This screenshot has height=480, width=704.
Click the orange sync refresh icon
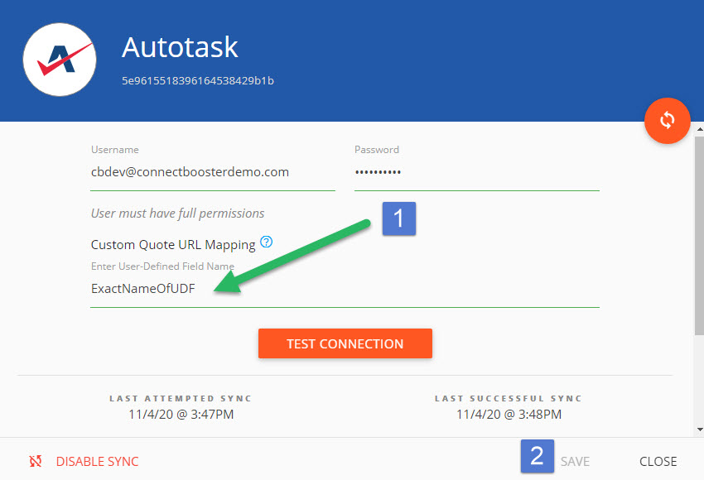click(668, 120)
